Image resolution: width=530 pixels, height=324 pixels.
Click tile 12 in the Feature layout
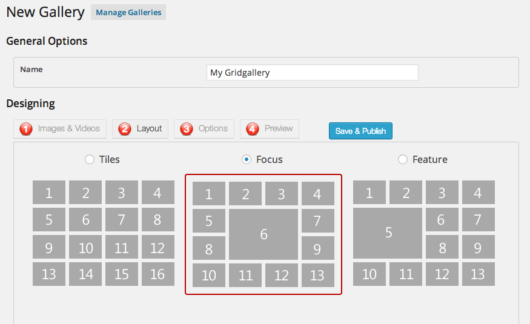pos(442,274)
